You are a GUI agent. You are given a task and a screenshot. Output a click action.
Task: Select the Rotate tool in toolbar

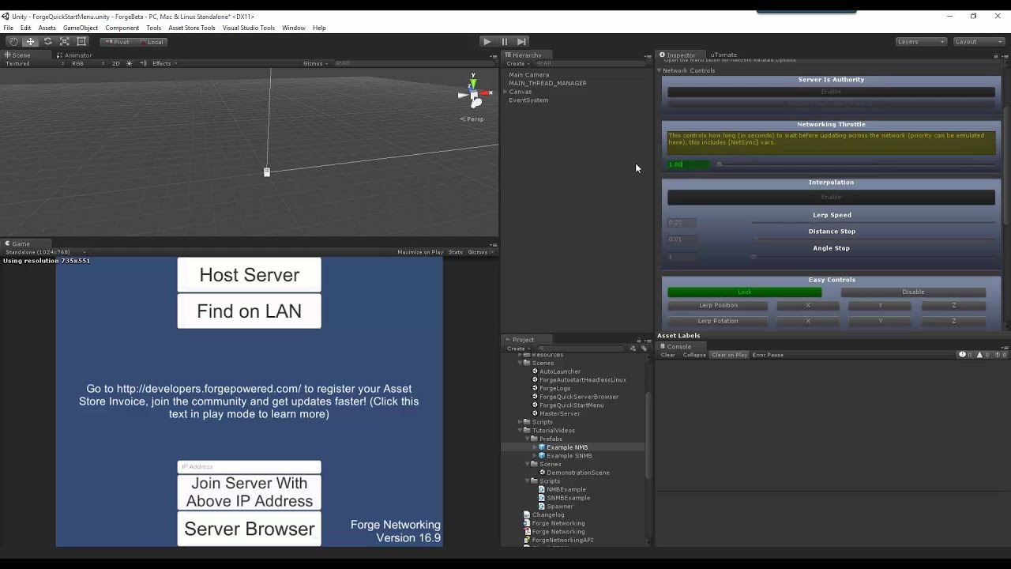[x=47, y=42]
